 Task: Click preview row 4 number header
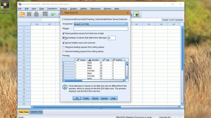69,71
